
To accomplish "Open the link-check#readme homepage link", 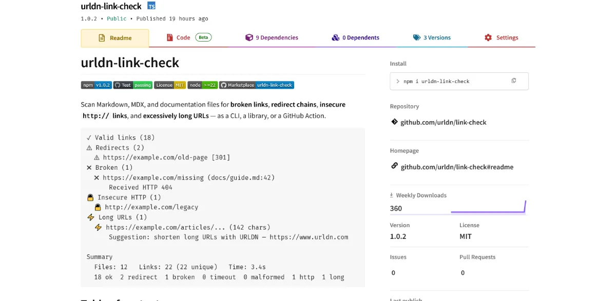I will [x=457, y=167].
